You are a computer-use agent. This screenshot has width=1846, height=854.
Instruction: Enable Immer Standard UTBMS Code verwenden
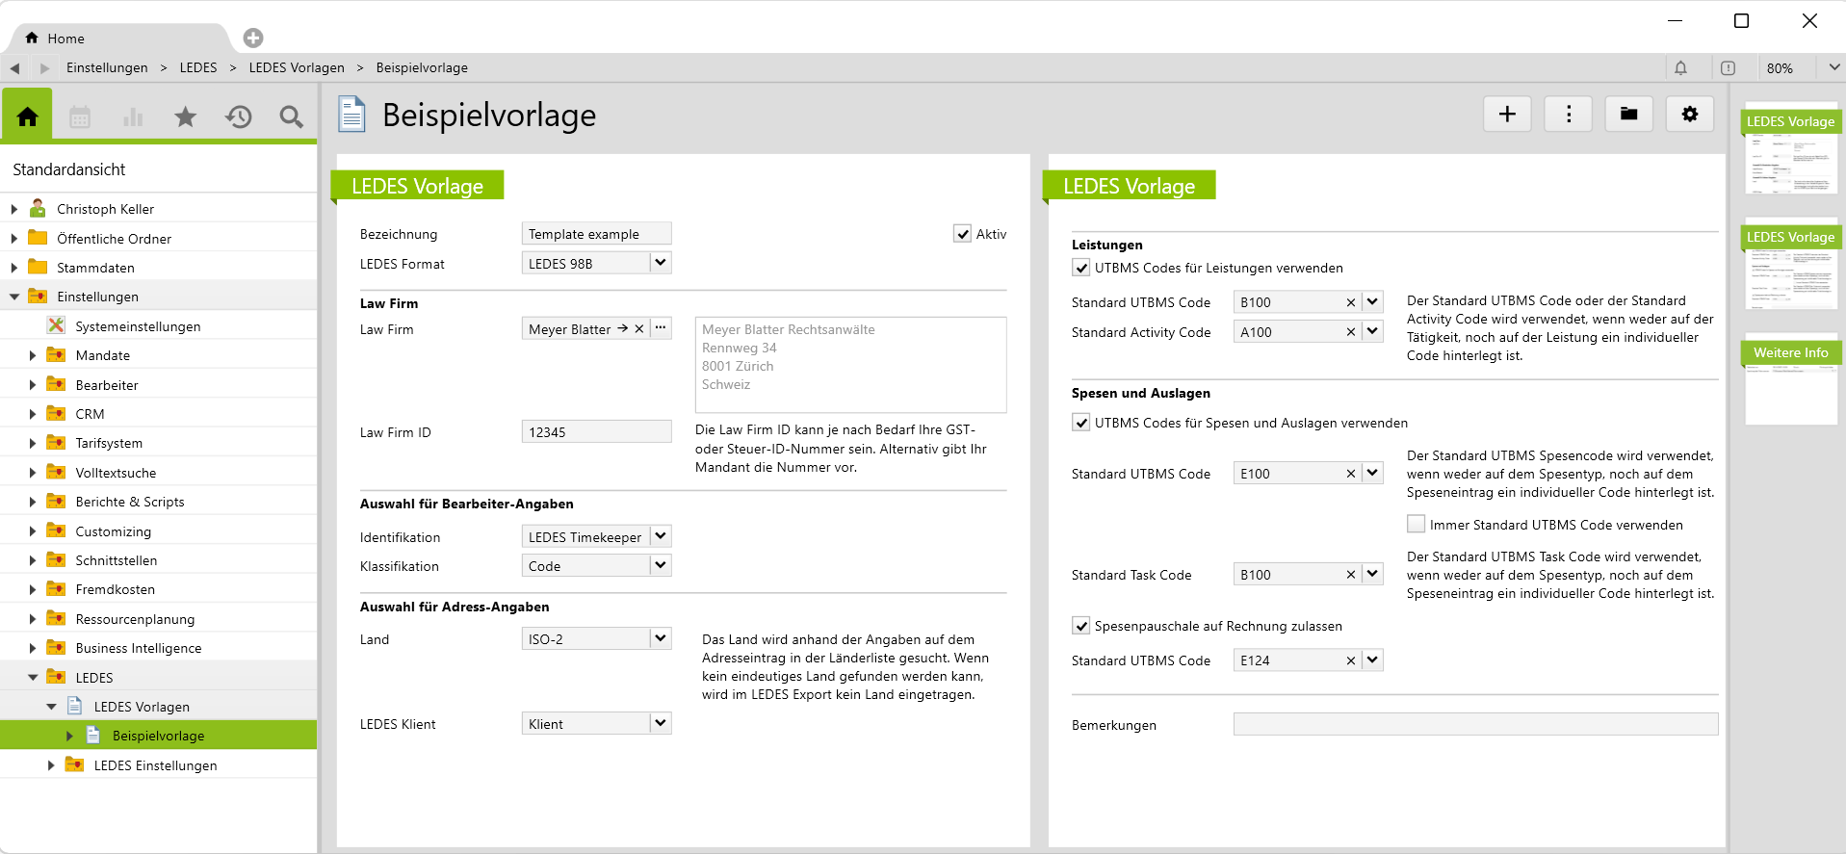pos(1416,525)
